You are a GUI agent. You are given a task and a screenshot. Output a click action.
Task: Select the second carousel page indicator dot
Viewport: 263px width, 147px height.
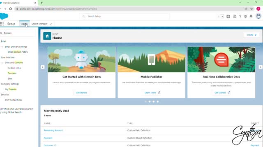point(150,102)
